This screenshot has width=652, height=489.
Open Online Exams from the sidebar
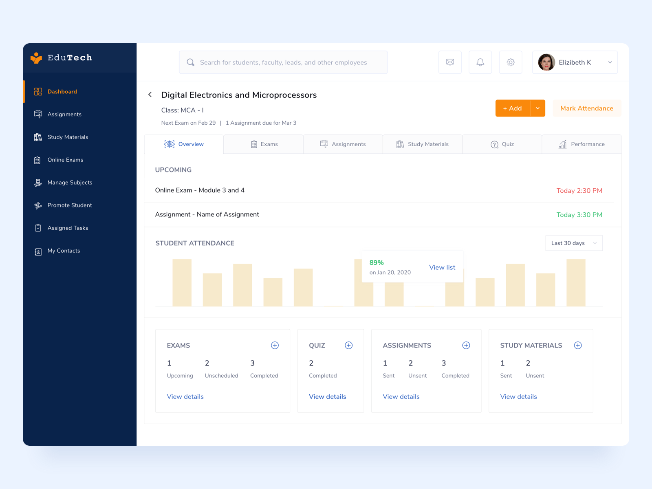(x=65, y=160)
